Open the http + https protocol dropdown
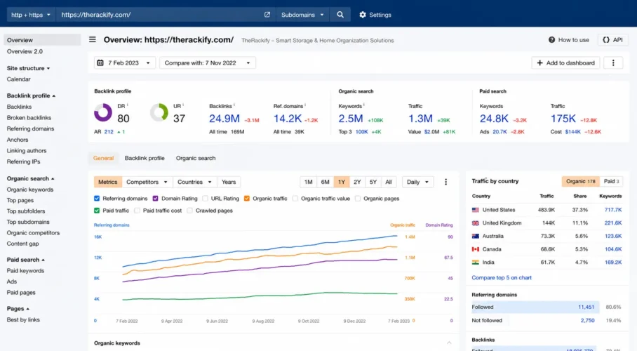Image resolution: width=637 pixels, height=351 pixels. point(30,15)
